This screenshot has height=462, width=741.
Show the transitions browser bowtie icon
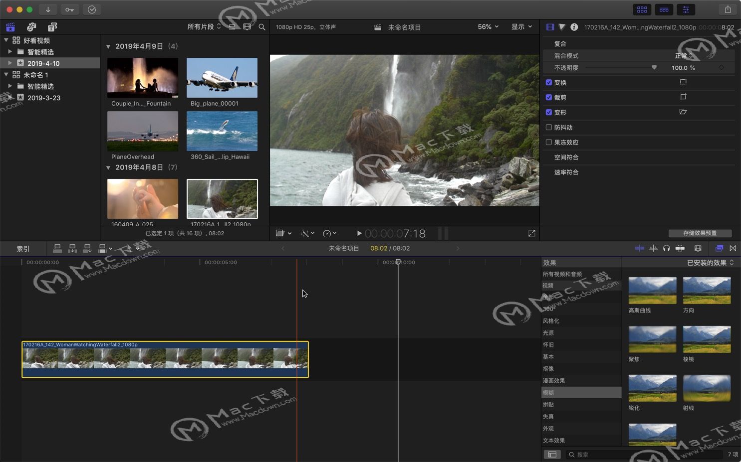point(733,248)
